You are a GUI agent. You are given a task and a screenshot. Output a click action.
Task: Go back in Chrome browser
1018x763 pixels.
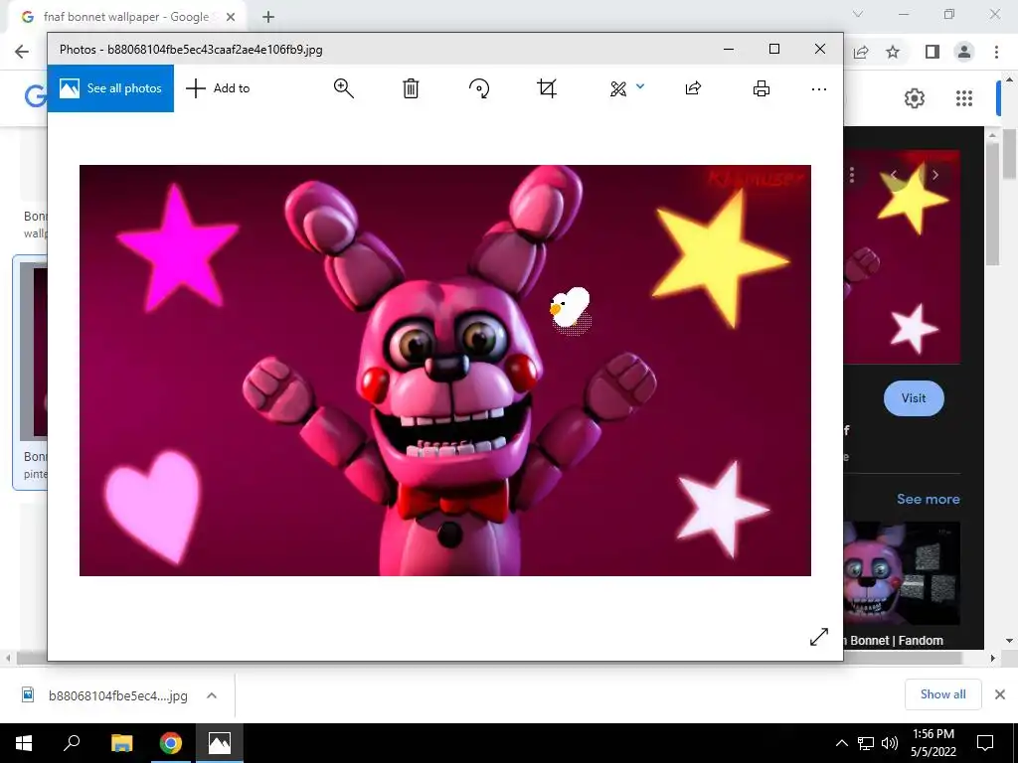22,52
